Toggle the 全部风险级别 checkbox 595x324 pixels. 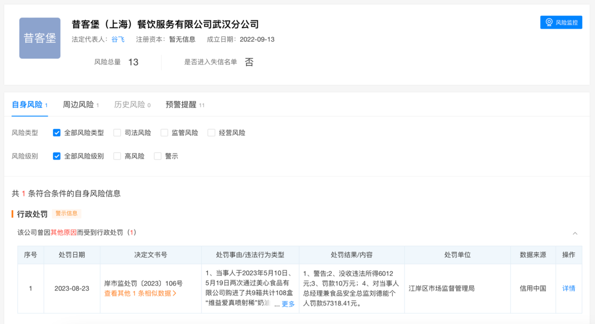click(57, 156)
